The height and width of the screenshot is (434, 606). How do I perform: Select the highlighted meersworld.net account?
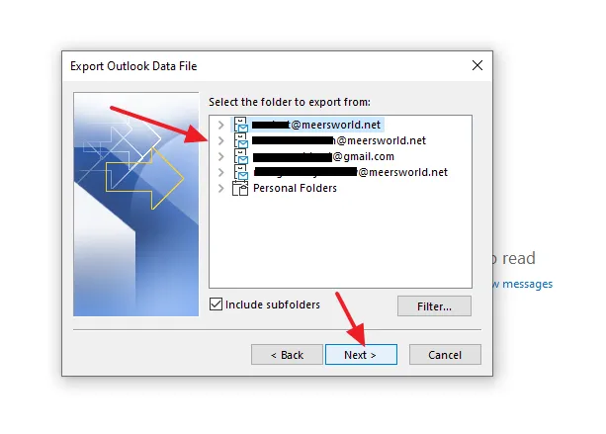tap(316, 125)
